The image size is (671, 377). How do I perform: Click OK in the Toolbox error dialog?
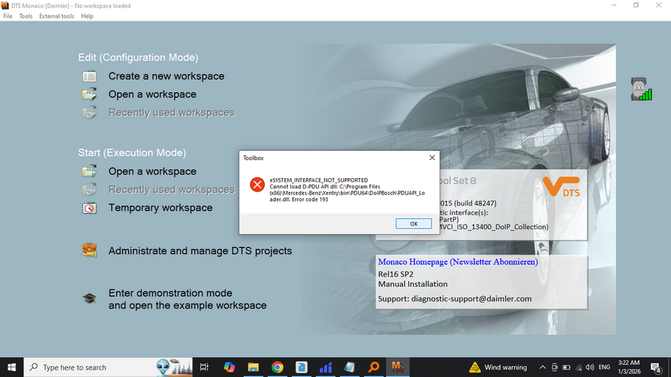413,224
